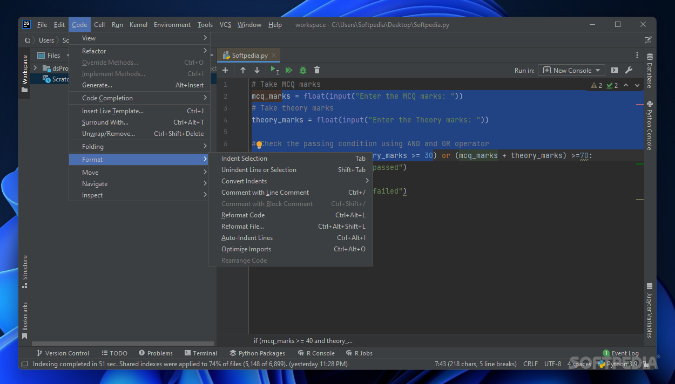This screenshot has width=675, height=384.
Task: Choose Insert Live Template...
Action: [x=139, y=111]
